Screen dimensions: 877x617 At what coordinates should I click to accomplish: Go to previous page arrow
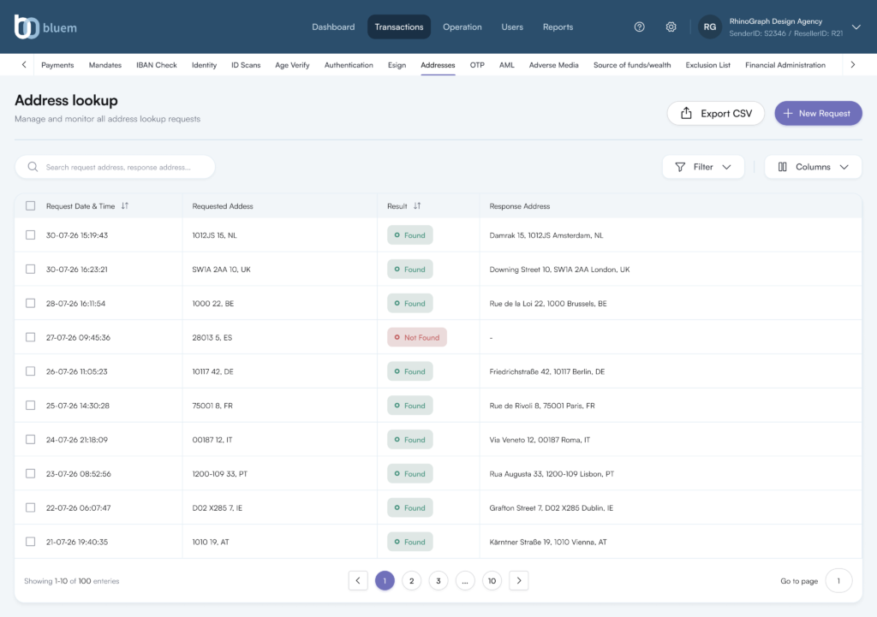pyautogui.click(x=358, y=581)
